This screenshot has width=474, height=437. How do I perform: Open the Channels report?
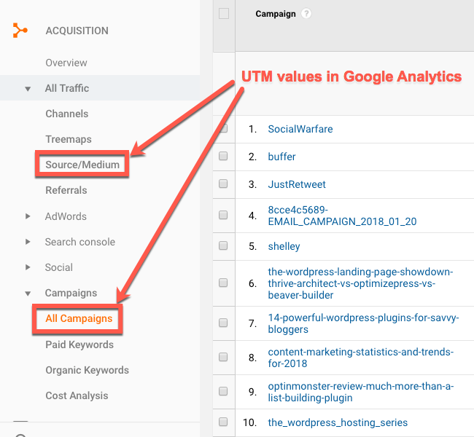(x=67, y=114)
